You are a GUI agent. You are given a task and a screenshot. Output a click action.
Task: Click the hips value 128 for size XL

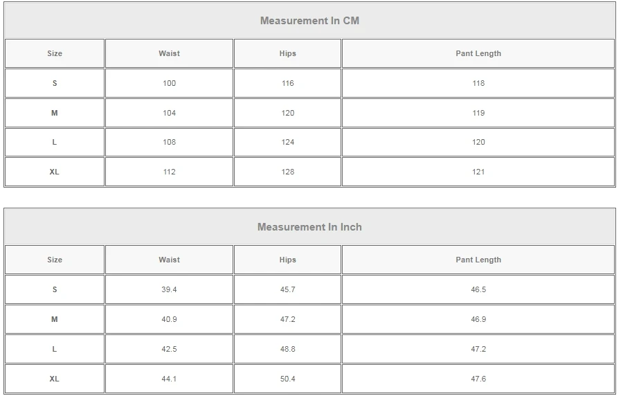click(x=288, y=172)
